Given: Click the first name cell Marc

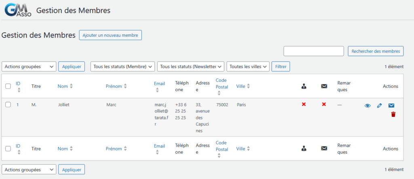Looking at the screenshot, I should pos(111,104).
